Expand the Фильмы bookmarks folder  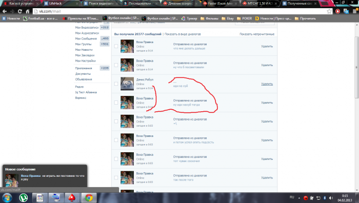[x=209, y=18]
